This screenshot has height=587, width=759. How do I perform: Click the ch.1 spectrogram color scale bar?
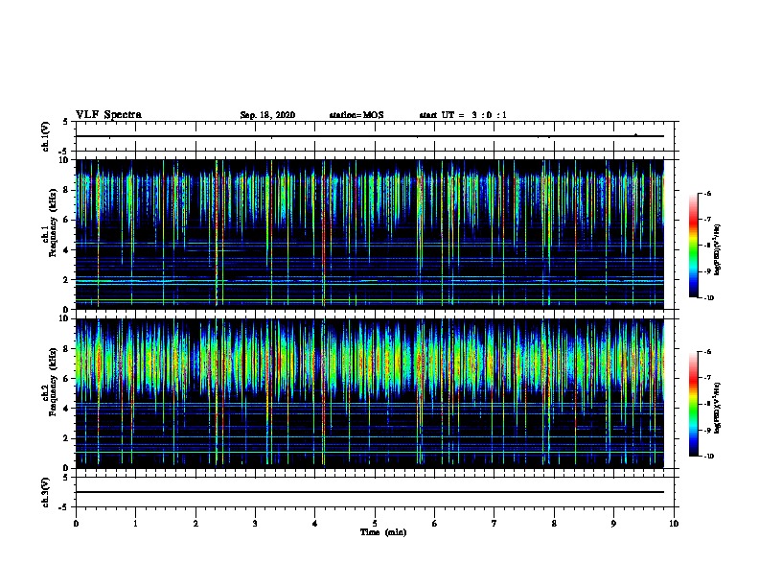[694, 246]
